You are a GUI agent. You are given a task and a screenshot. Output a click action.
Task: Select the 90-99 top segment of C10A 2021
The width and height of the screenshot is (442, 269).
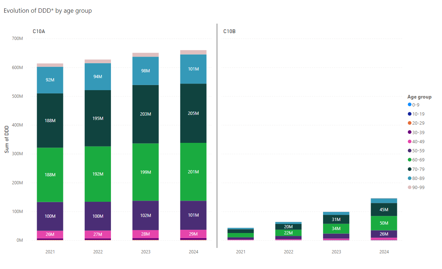(x=50, y=65)
